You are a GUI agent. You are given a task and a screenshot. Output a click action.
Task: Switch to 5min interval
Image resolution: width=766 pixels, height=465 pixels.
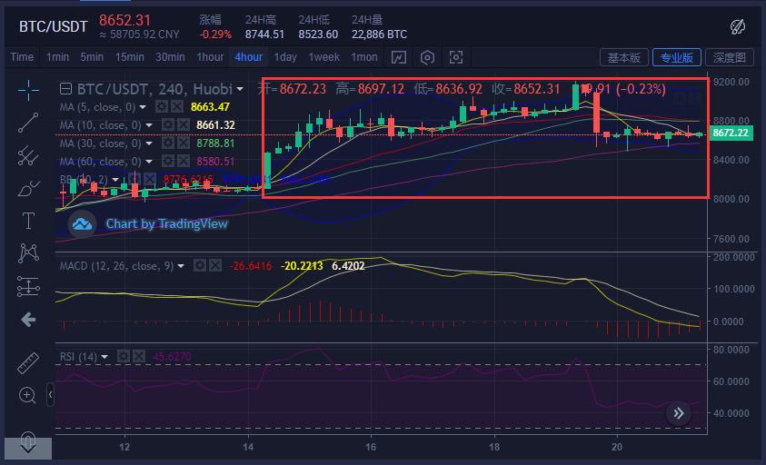(x=92, y=57)
